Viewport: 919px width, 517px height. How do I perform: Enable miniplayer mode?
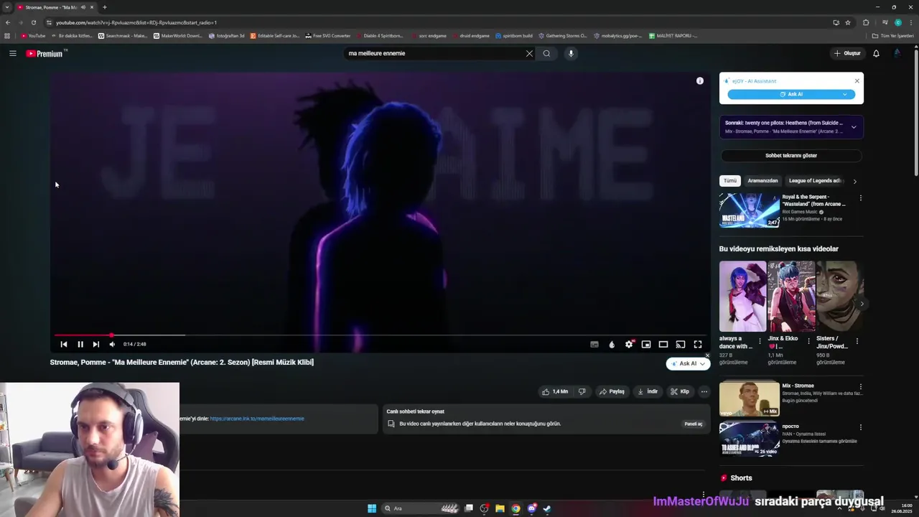[646, 344]
